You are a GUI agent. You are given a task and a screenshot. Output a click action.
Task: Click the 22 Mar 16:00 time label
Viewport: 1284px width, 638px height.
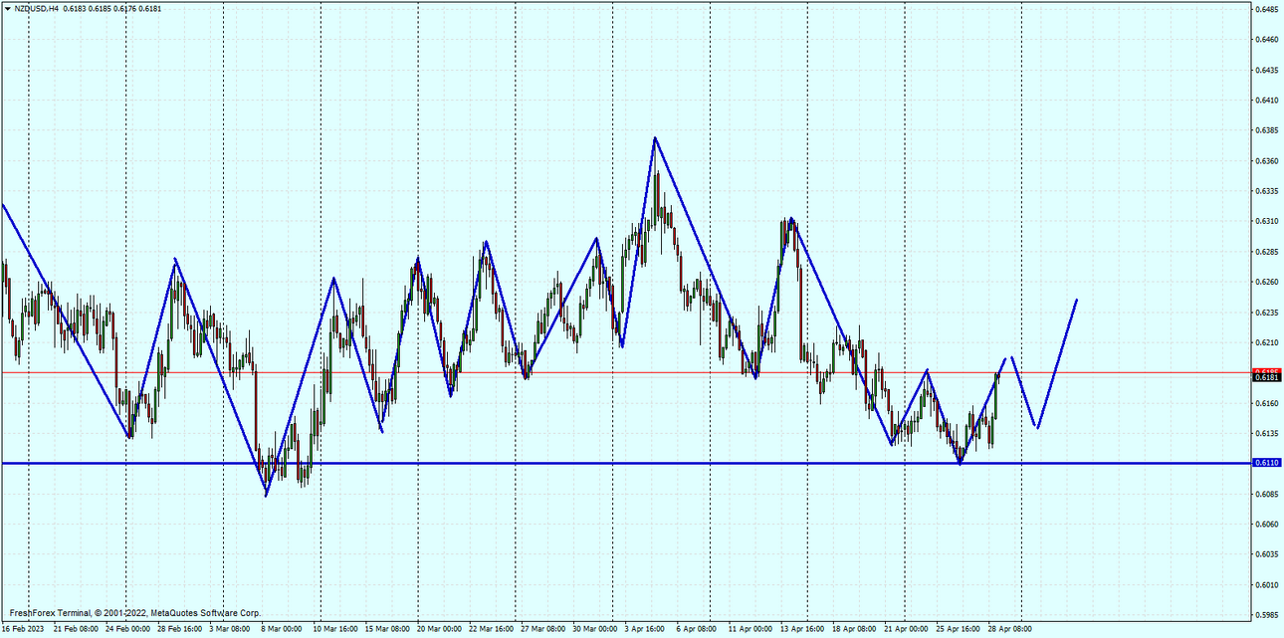pos(492,629)
